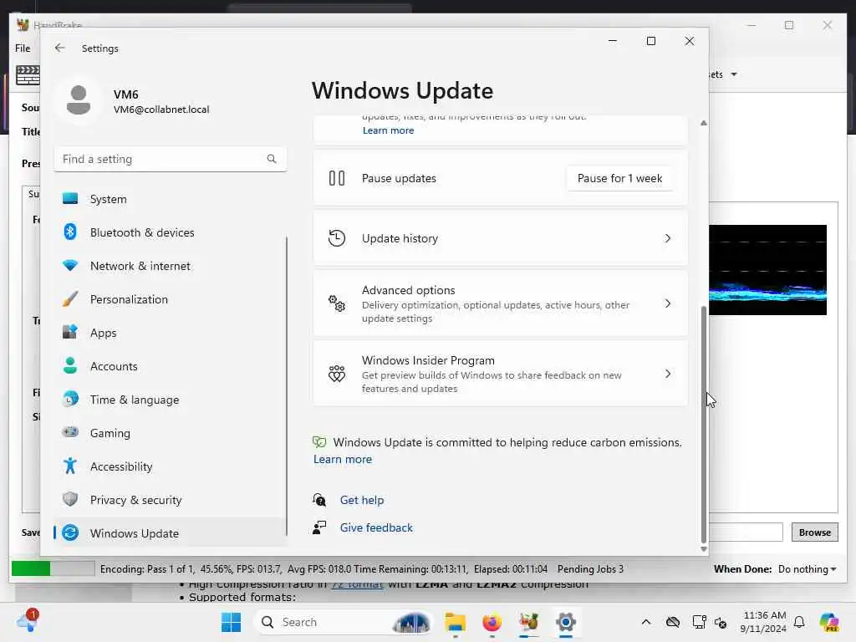
Task: Expand Update history chevron
Action: 668,238
